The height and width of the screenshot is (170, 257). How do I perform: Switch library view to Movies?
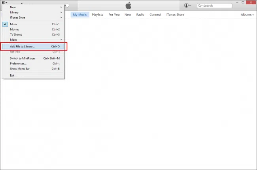coord(15,29)
